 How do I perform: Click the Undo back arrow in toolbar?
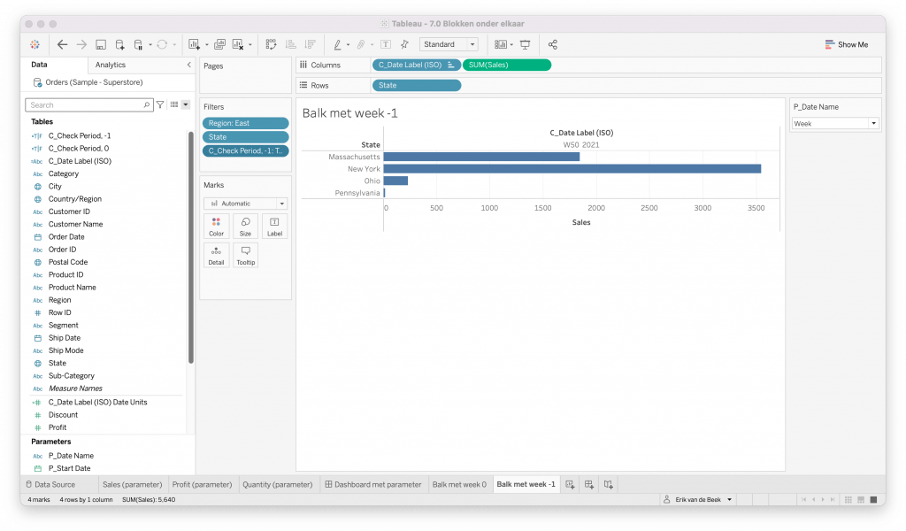(62, 44)
